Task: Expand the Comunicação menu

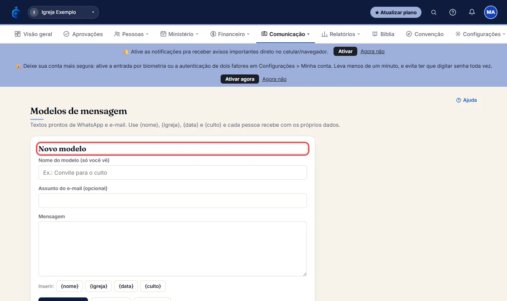Action: tap(286, 34)
